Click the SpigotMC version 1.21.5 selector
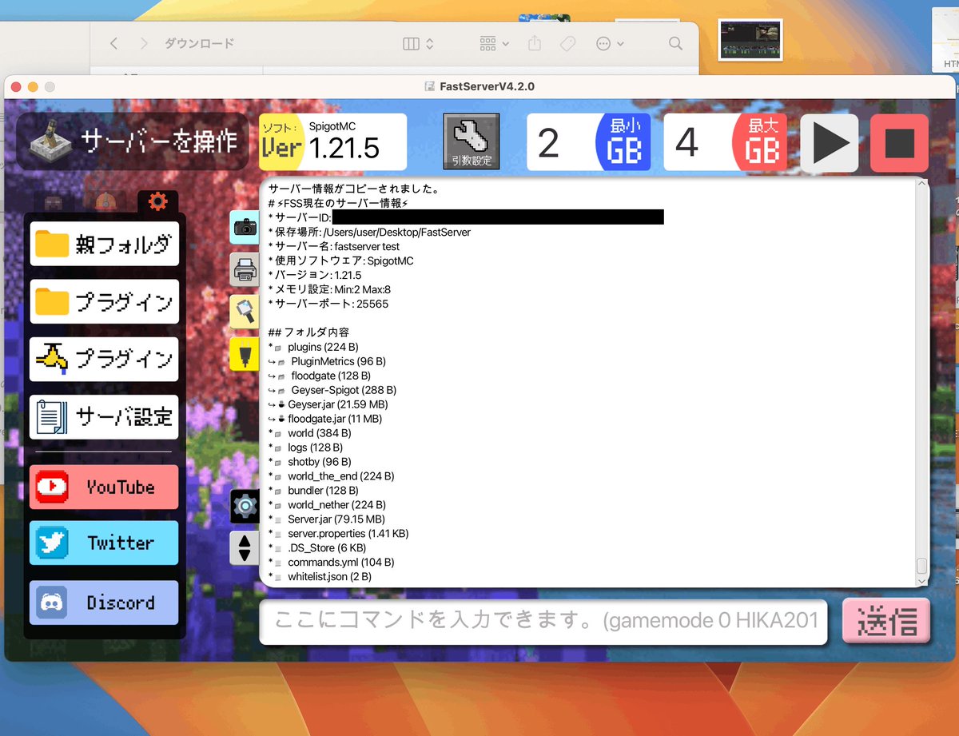 click(x=356, y=141)
